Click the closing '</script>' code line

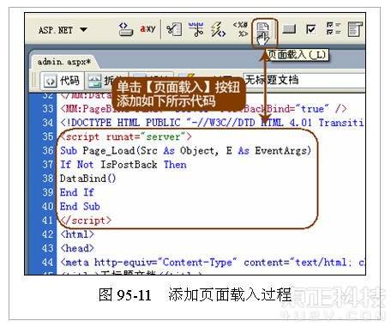(86, 221)
